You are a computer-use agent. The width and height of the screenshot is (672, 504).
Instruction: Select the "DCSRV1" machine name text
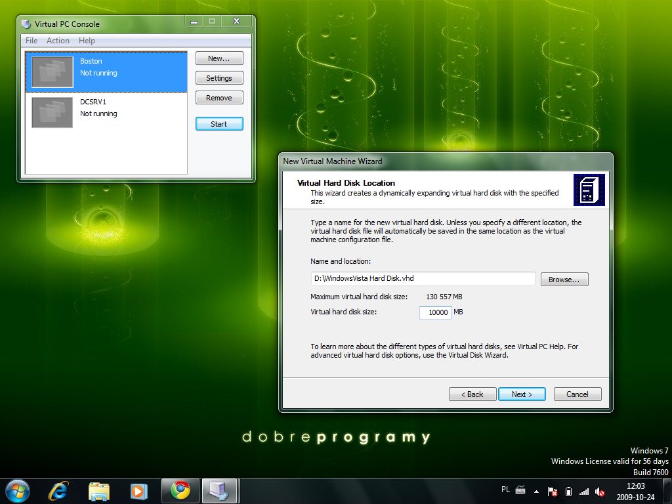[93, 102]
